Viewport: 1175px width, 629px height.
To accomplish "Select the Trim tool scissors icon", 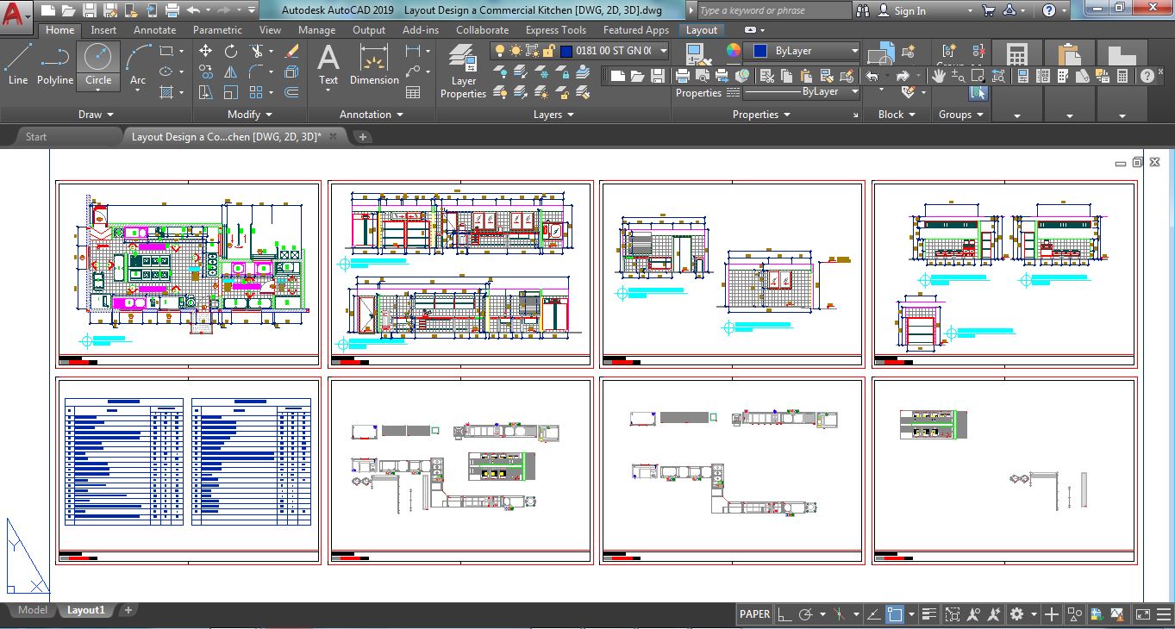I will (256, 51).
